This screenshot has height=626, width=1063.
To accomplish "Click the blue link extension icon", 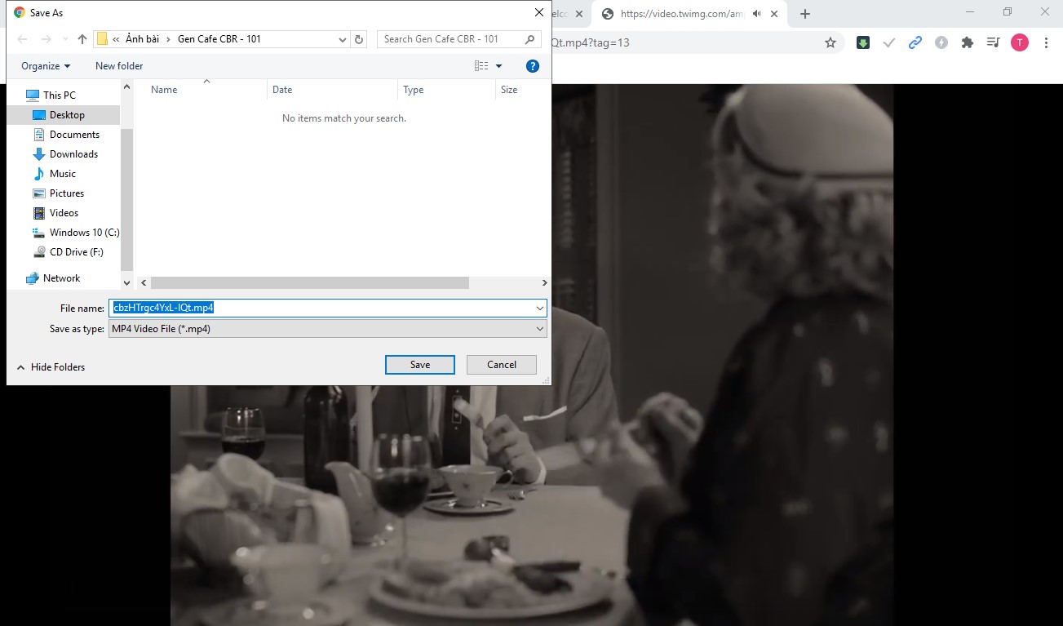I will [915, 42].
